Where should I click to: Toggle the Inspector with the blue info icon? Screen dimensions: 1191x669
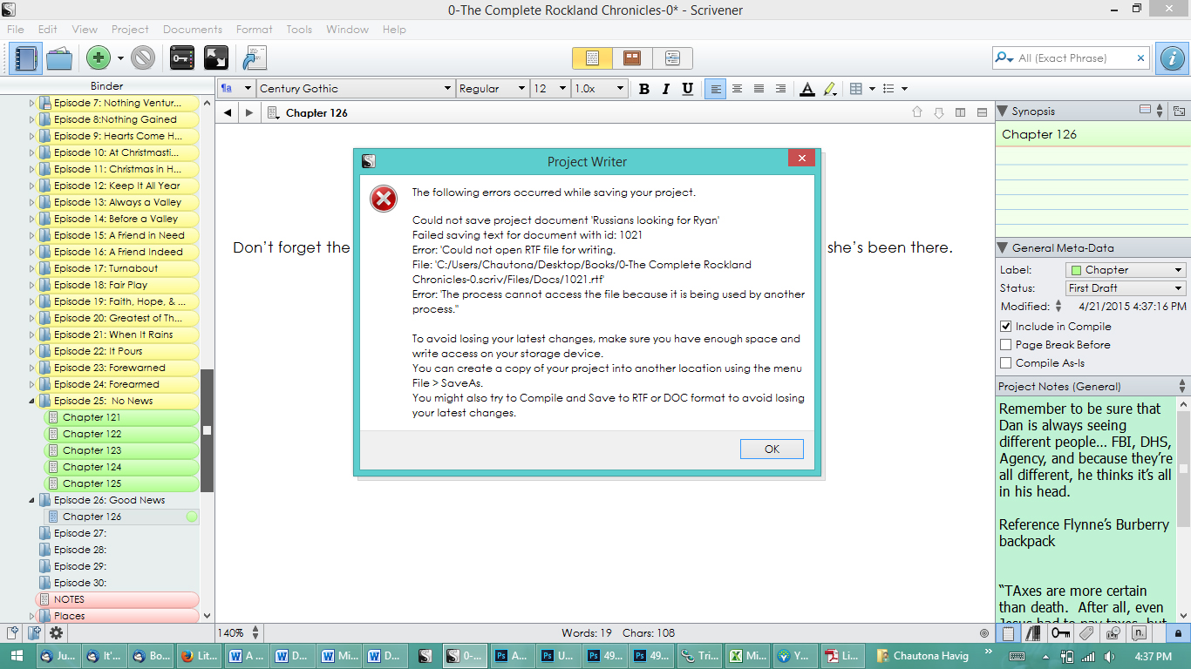(1171, 58)
